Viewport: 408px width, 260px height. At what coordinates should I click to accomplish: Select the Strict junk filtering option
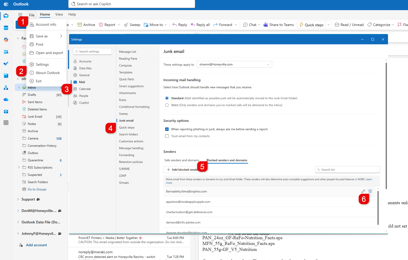click(x=167, y=105)
